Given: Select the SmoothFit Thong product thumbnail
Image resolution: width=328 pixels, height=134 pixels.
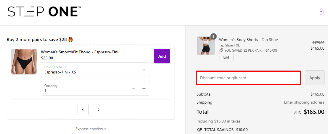Looking at the screenshot, I should [x=24, y=62].
